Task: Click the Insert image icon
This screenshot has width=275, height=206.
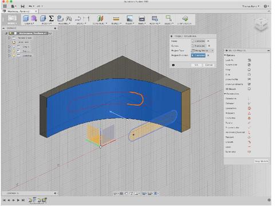Action: coord(129,18)
